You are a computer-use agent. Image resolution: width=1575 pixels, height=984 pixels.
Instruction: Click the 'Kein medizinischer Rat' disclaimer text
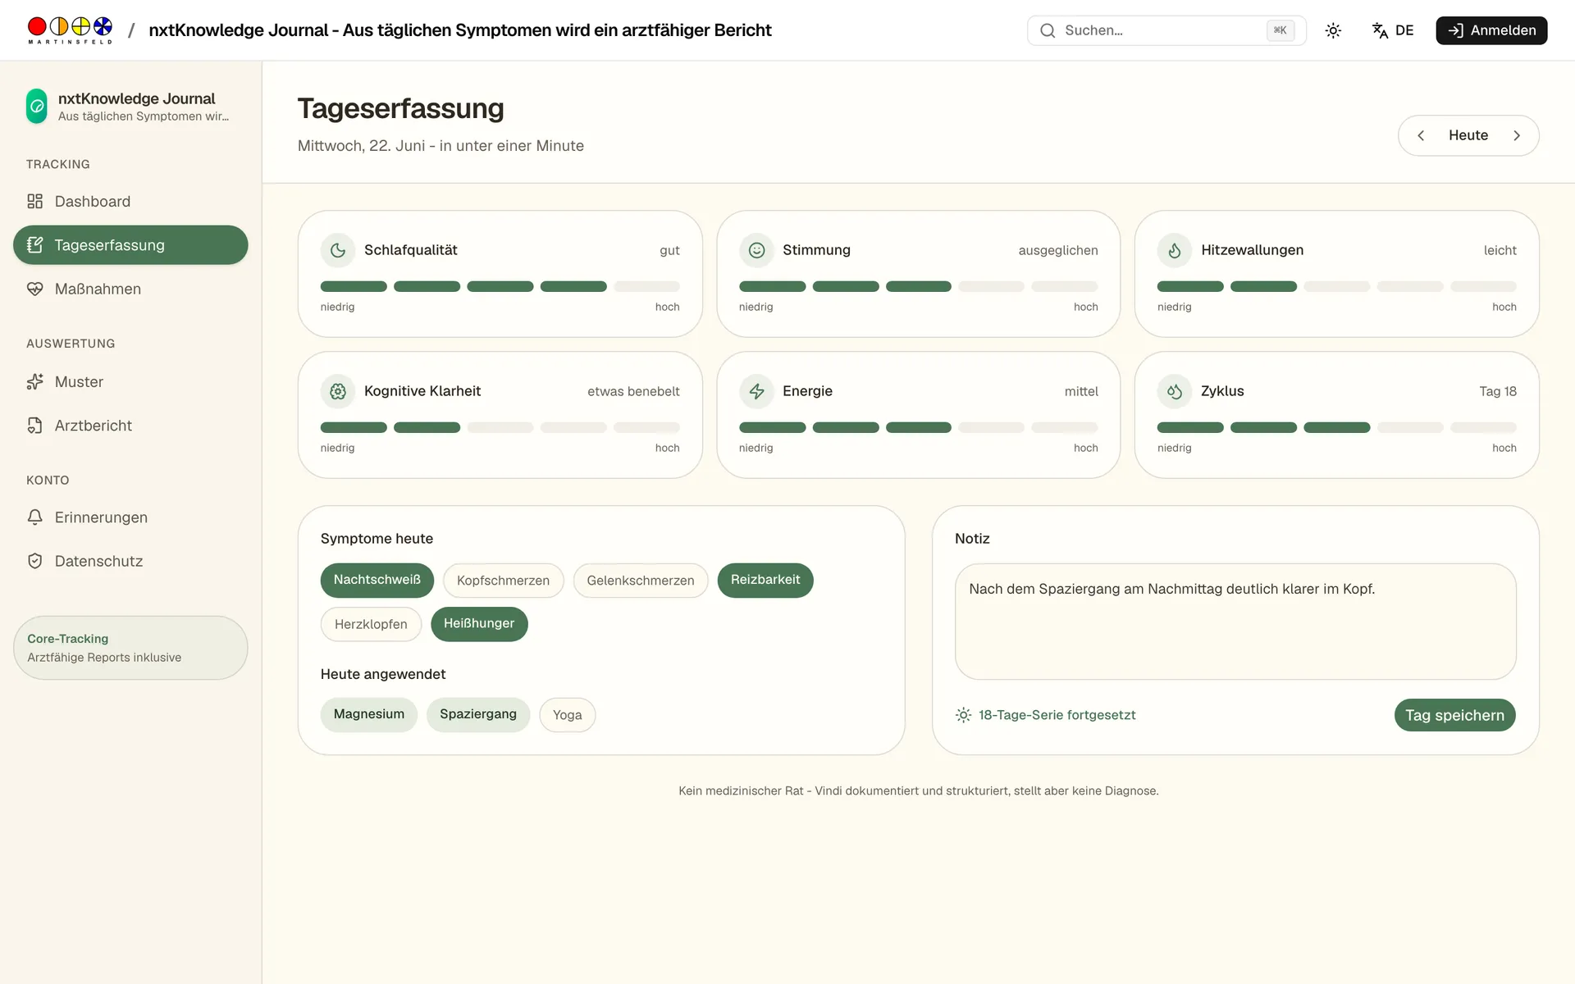(919, 790)
